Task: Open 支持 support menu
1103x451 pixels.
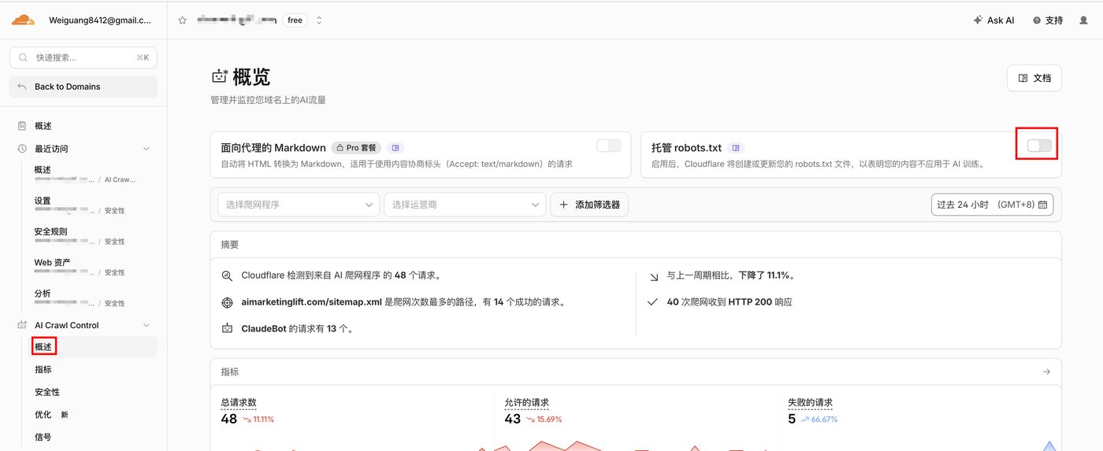Action: pos(1048,20)
